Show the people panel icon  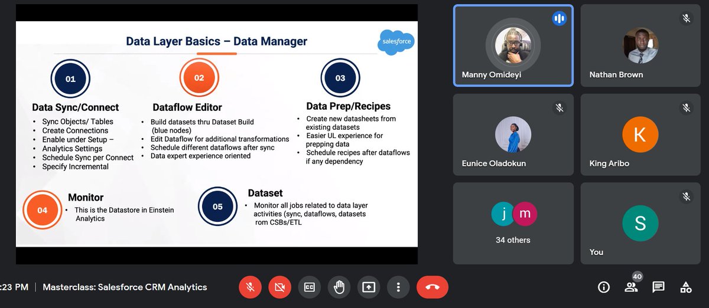click(x=631, y=287)
